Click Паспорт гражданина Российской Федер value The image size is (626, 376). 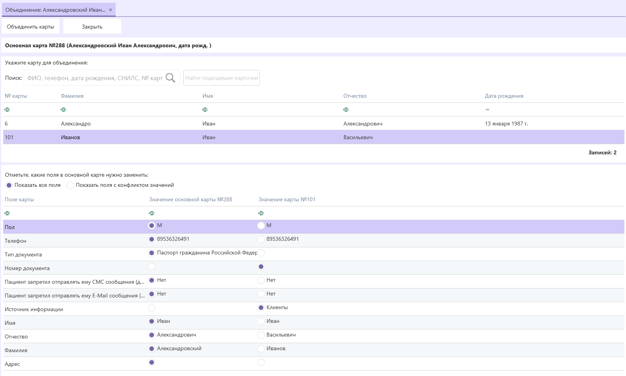pos(207,253)
